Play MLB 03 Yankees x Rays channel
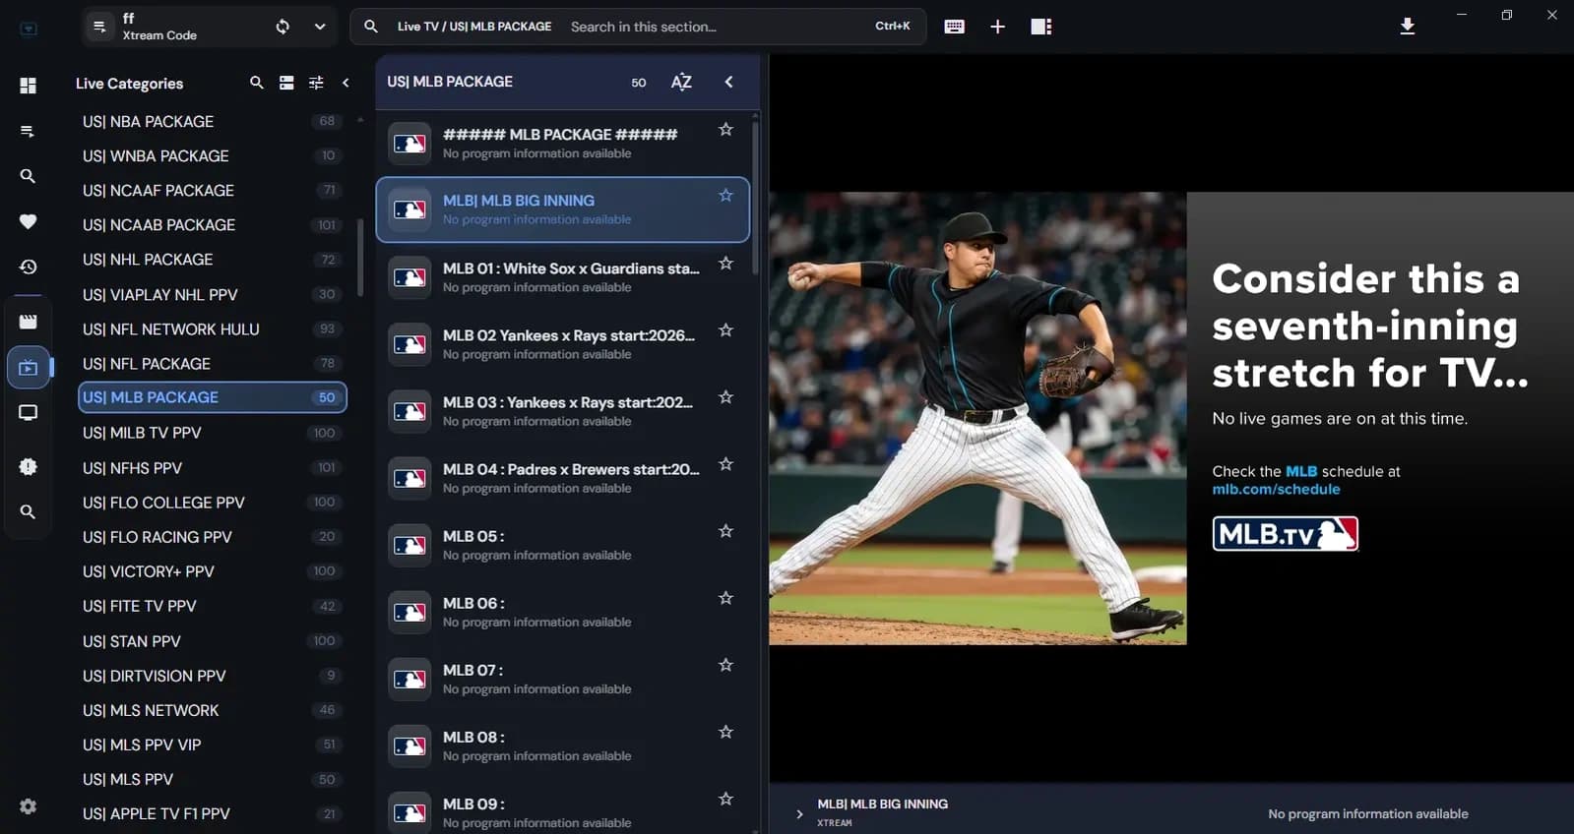 [562, 411]
